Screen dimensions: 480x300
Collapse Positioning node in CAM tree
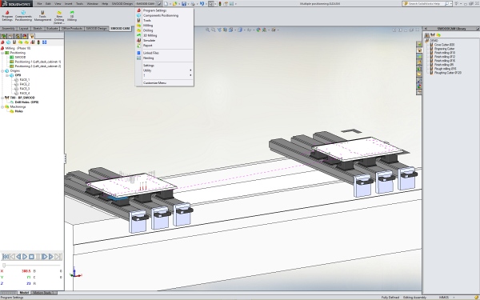point(2,53)
